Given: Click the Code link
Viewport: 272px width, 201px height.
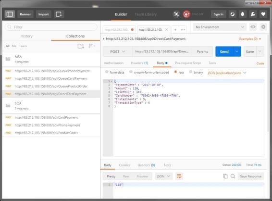Looking at the screenshot, I should click(x=260, y=63).
